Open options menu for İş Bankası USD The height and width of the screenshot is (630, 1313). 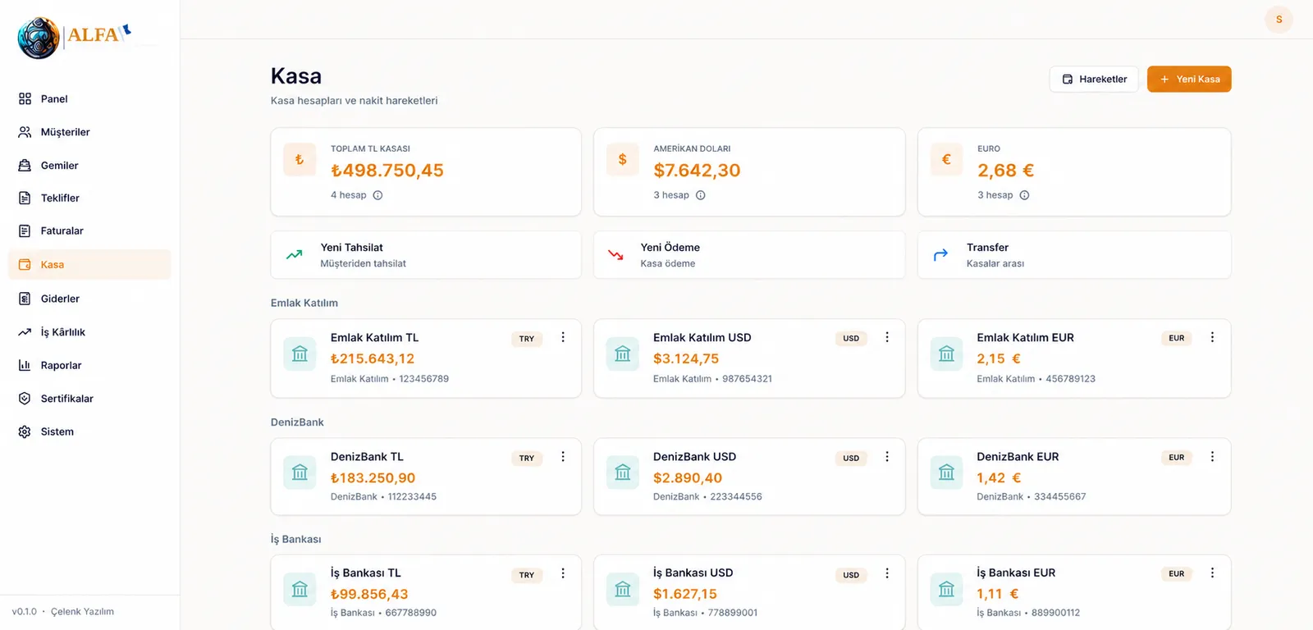tap(887, 573)
